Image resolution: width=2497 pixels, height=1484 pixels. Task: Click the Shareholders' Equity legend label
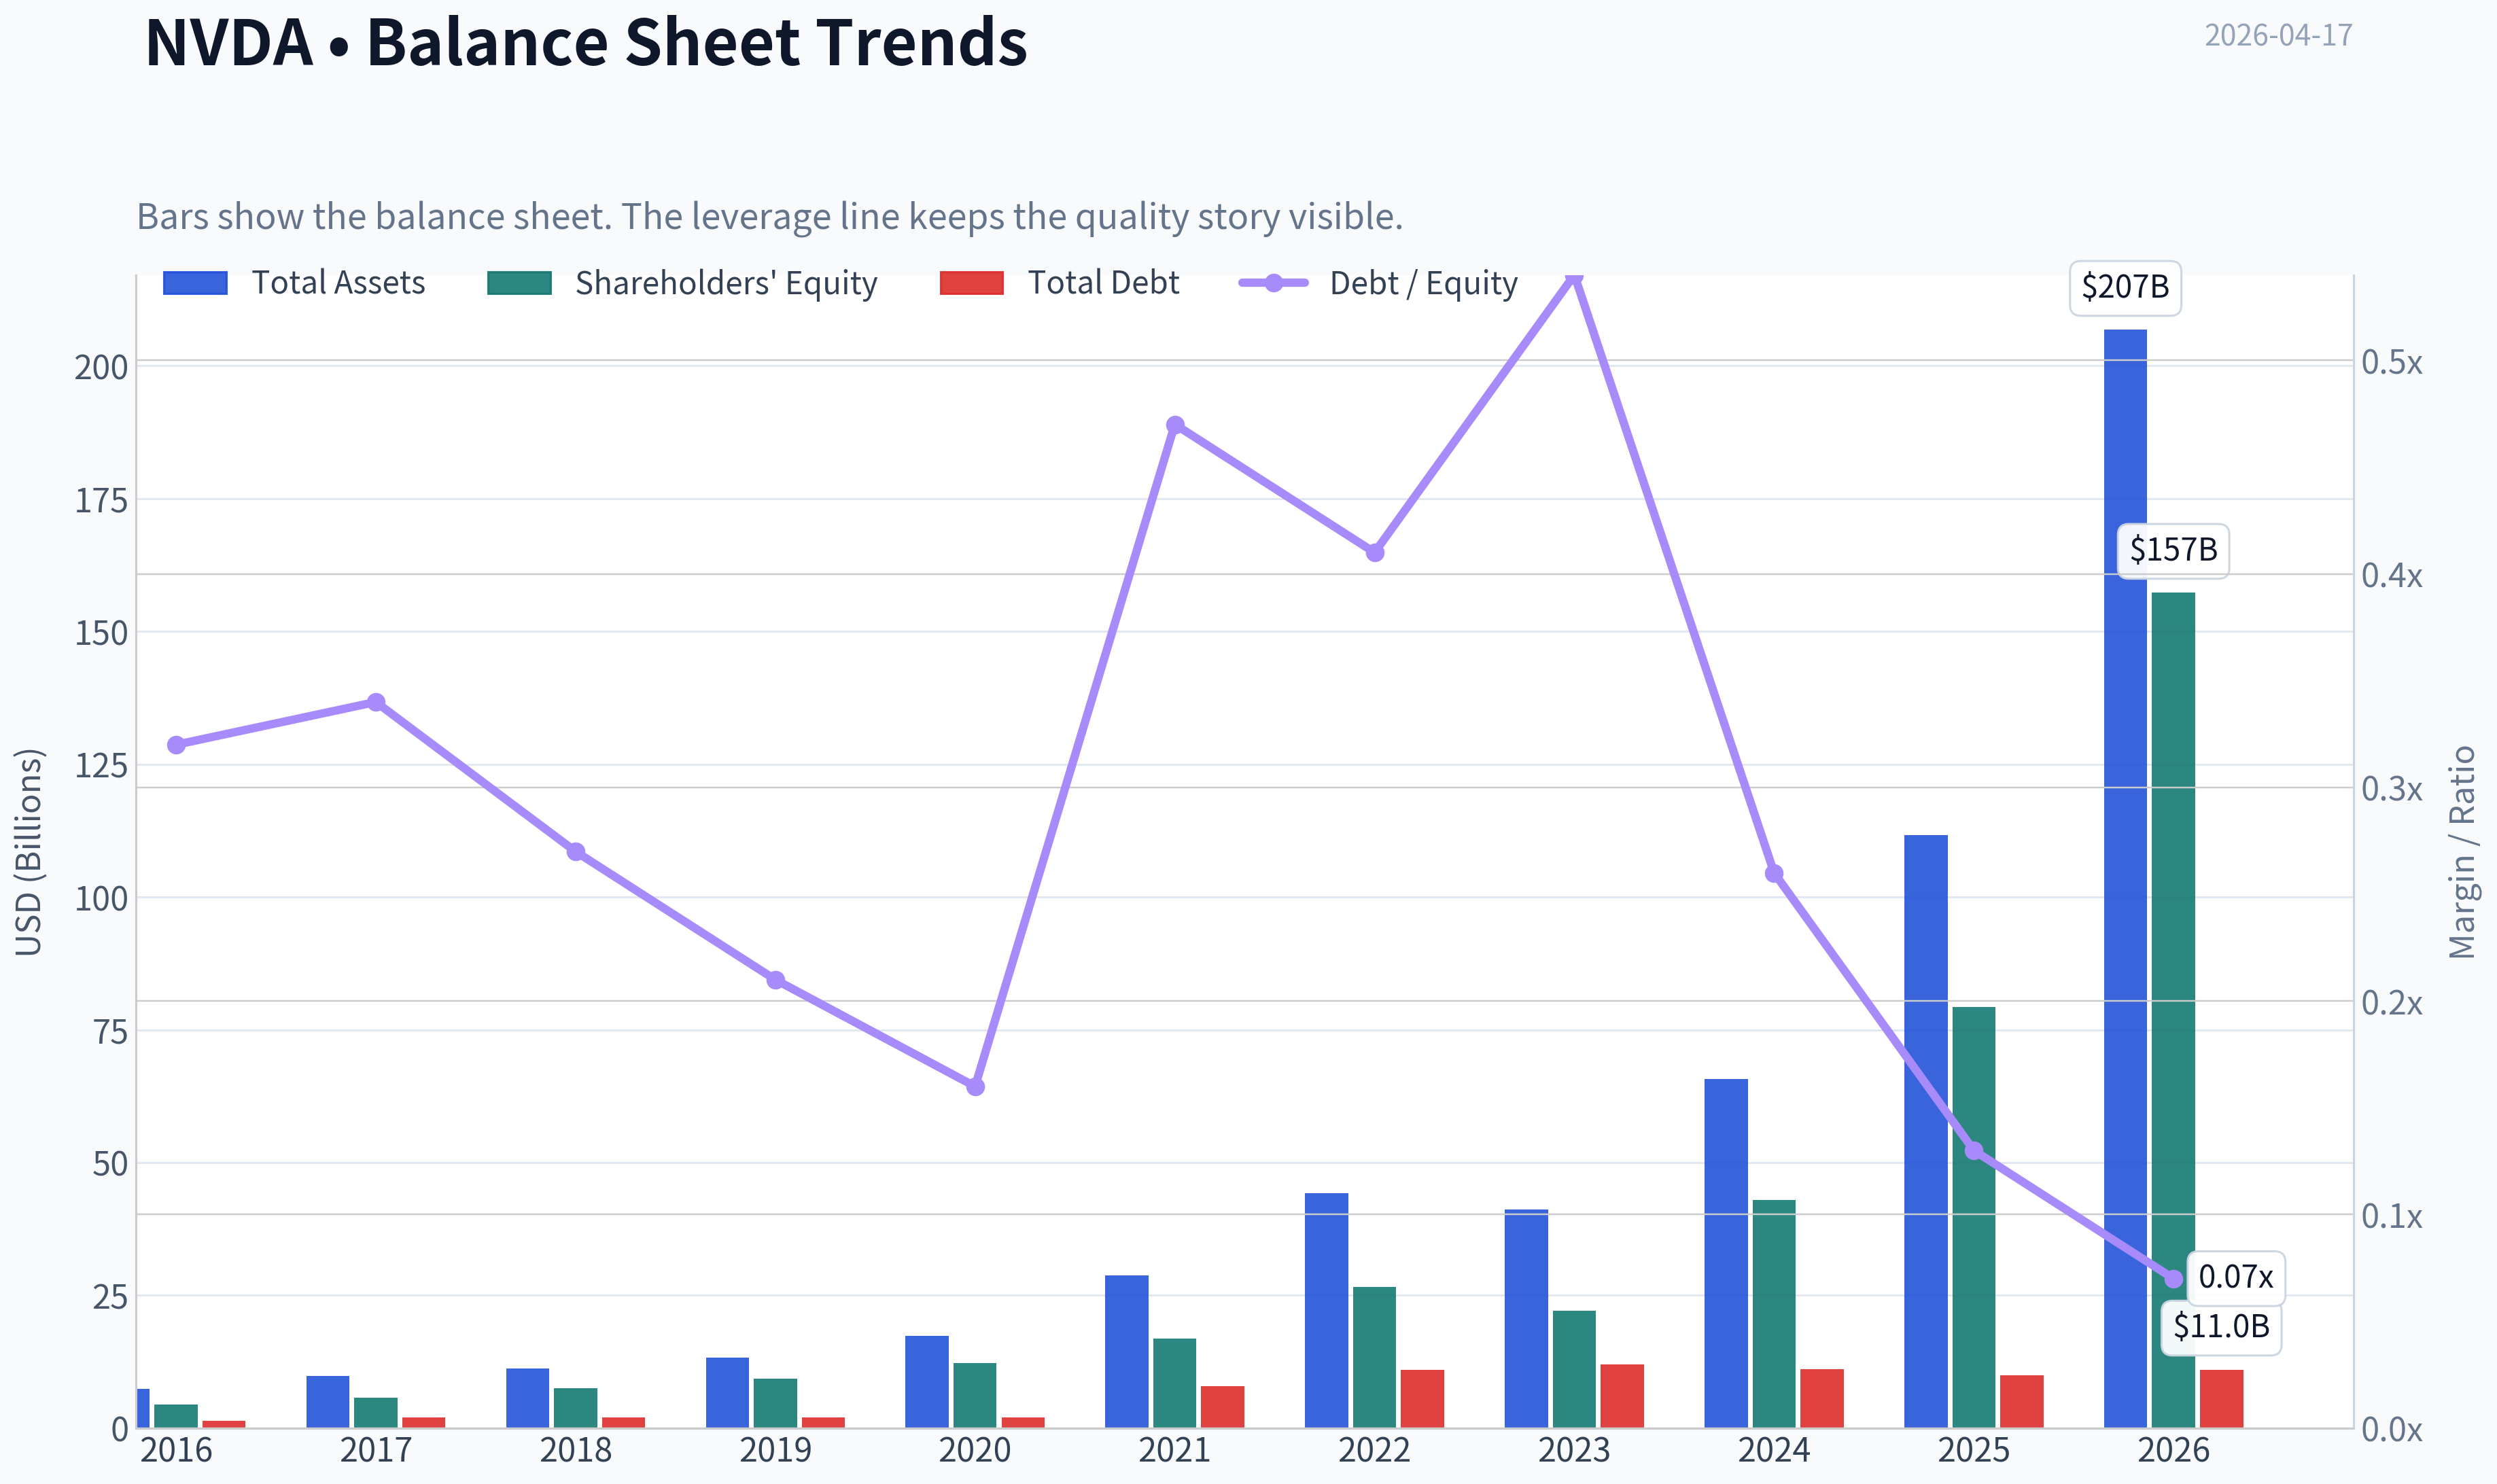click(726, 283)
